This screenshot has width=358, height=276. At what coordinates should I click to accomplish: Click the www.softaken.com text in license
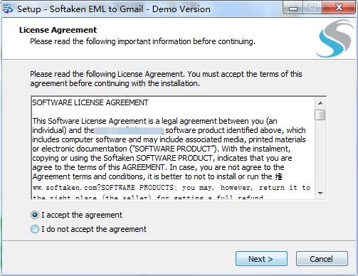click(65, 188)
